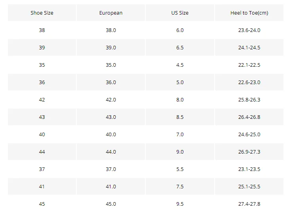Click the US Size column header
The image size is (291, 214).
pyautogui.click(x=180, y=13)
